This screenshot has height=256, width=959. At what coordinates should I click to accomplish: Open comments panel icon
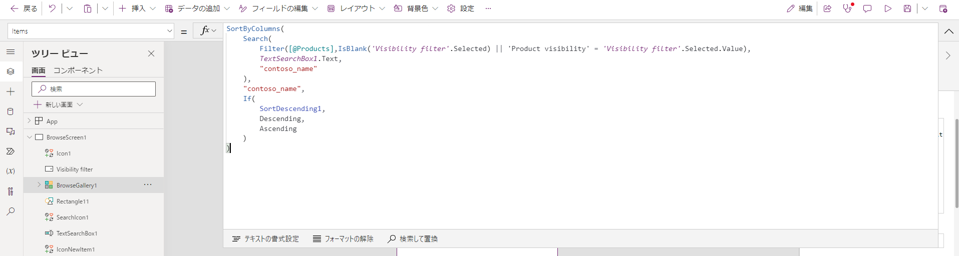click(867, 8)
